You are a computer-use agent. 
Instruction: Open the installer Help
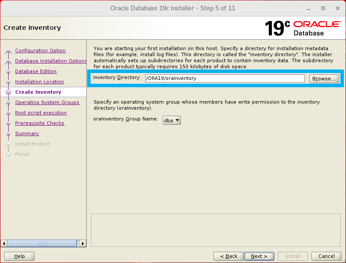19,256
